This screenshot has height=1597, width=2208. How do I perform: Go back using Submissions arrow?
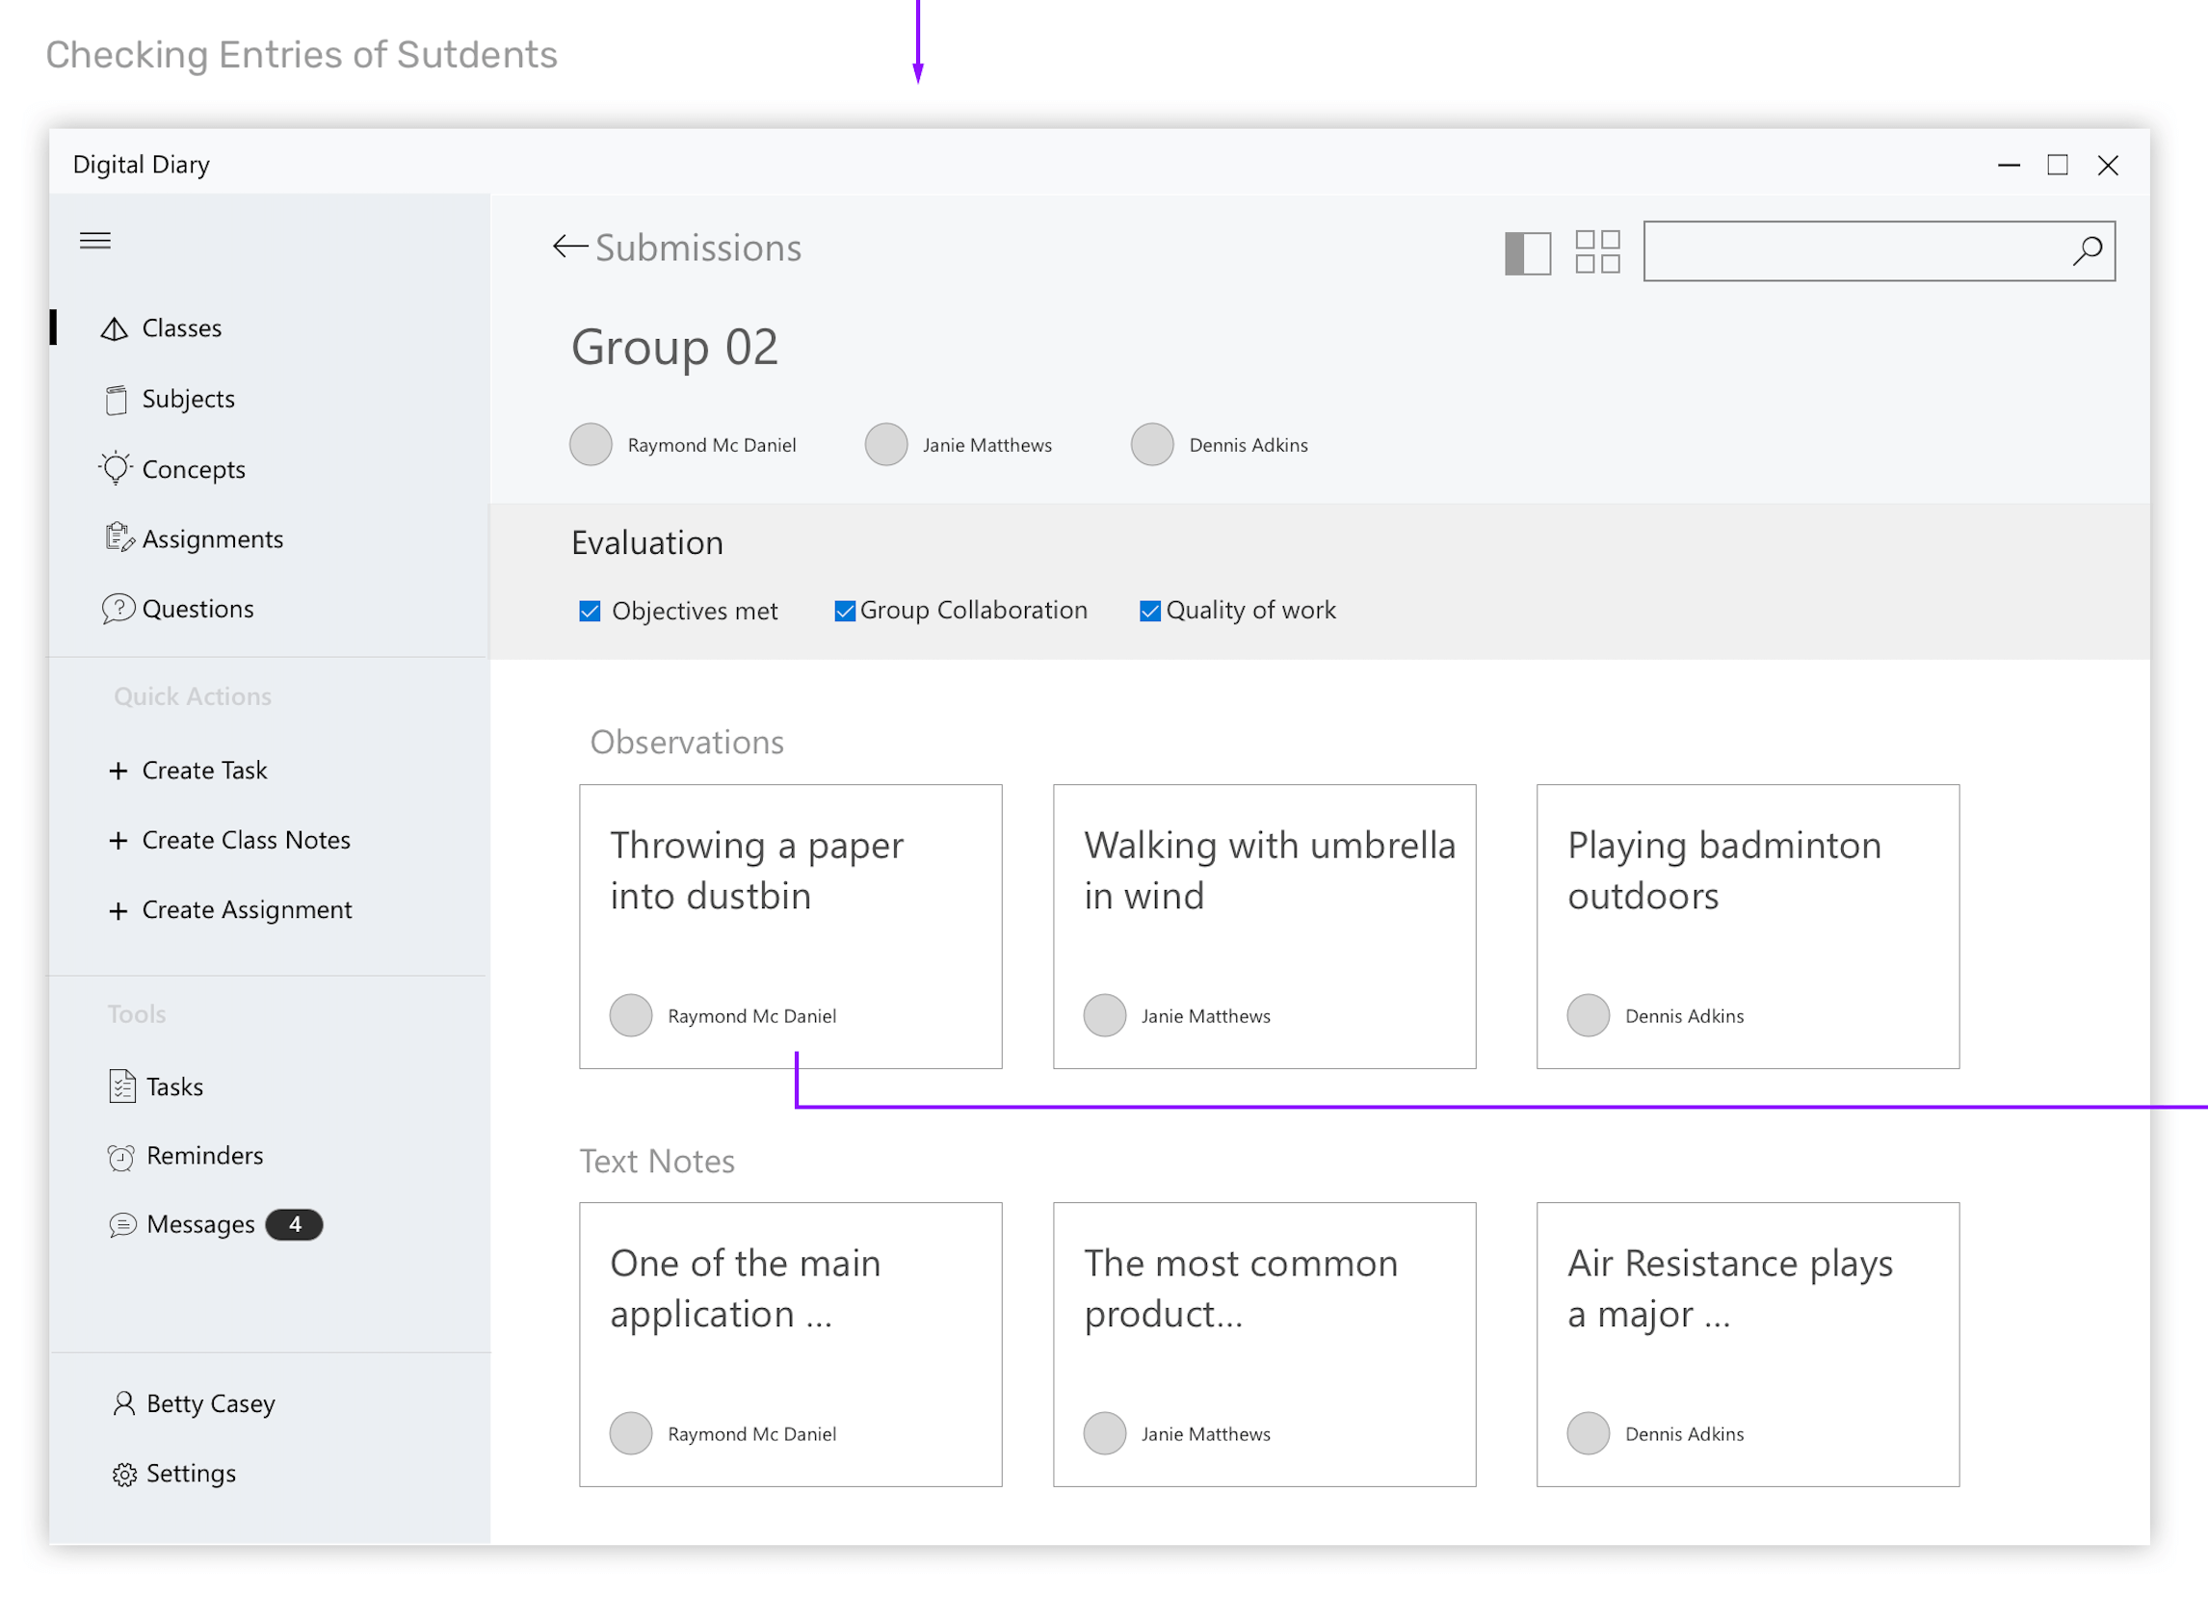coord(569,248)
